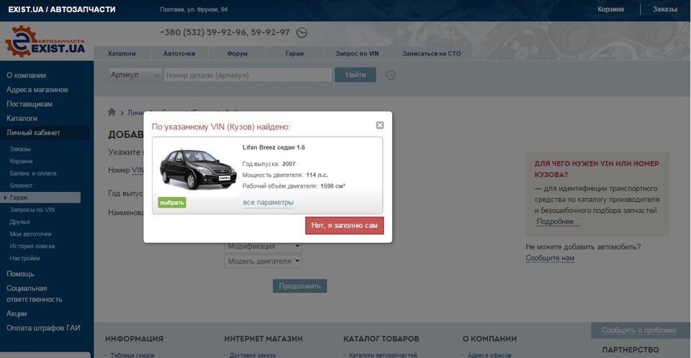
Task: Choose the found car with 'выбрать'
Action: (x=172, y=203)
